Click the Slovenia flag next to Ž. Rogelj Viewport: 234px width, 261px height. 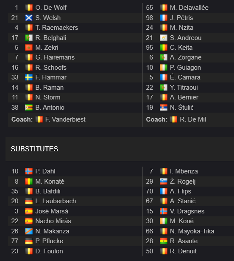tap(164, 181)
